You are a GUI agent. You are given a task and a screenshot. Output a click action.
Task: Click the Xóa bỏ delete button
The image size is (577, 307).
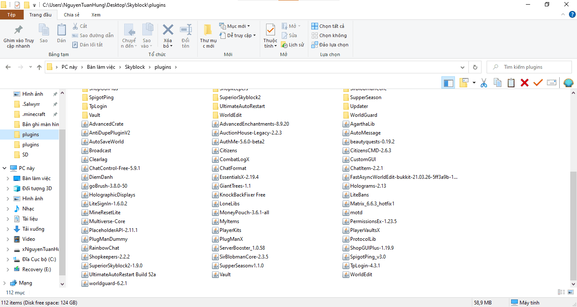(x=168, y=36)
